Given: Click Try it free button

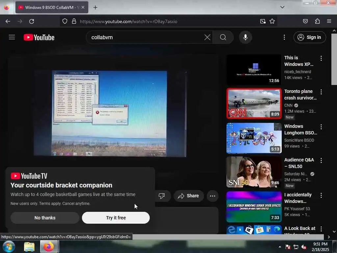Looking at the screenshot, I should 116,218.
